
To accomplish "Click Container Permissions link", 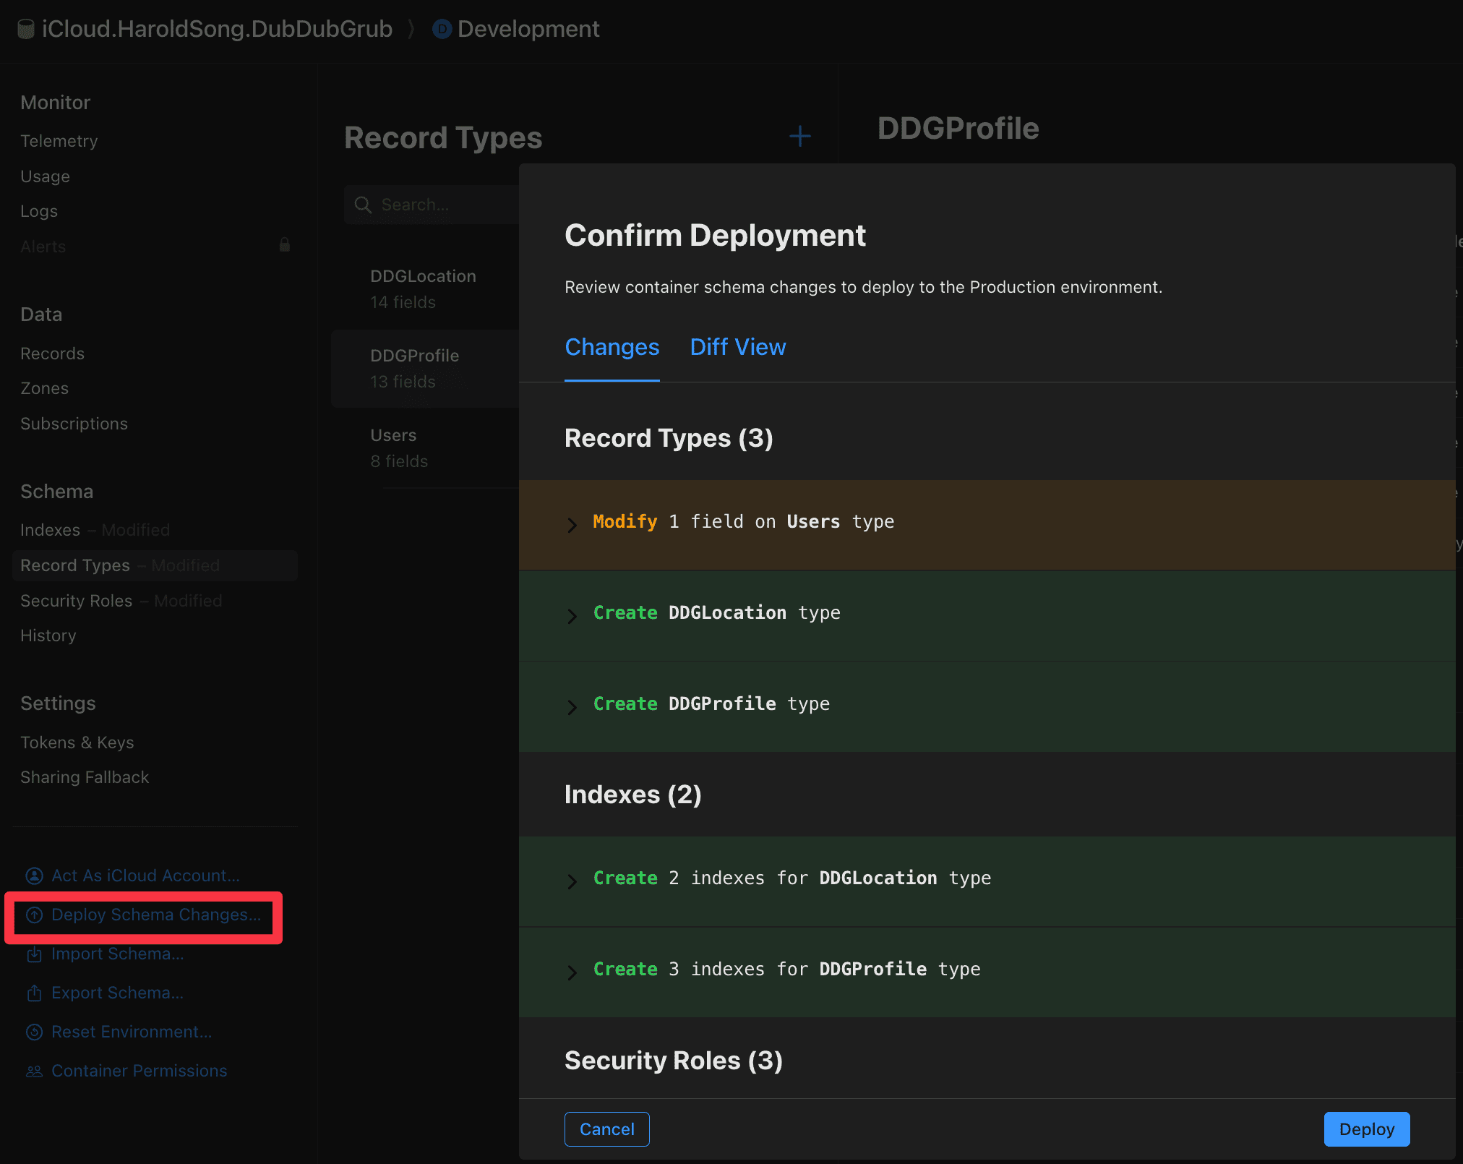I will coord(140,1071).
